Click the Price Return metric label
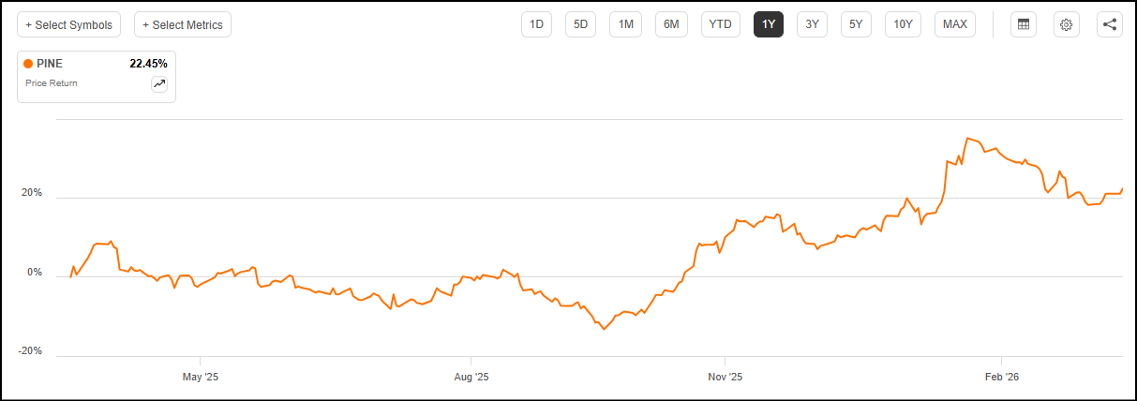 (52, 83)
